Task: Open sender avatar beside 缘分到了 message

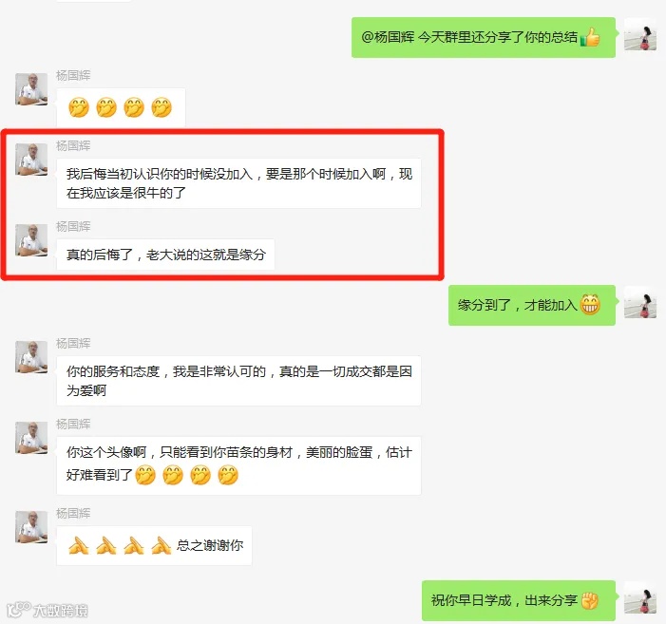Action: [x=640, y=302]
